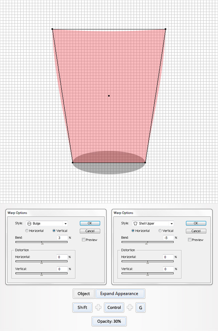218x331 pixels.
Task: Enable Preview checkbox in Bulge dialog
Action: (x=84, y=239)
